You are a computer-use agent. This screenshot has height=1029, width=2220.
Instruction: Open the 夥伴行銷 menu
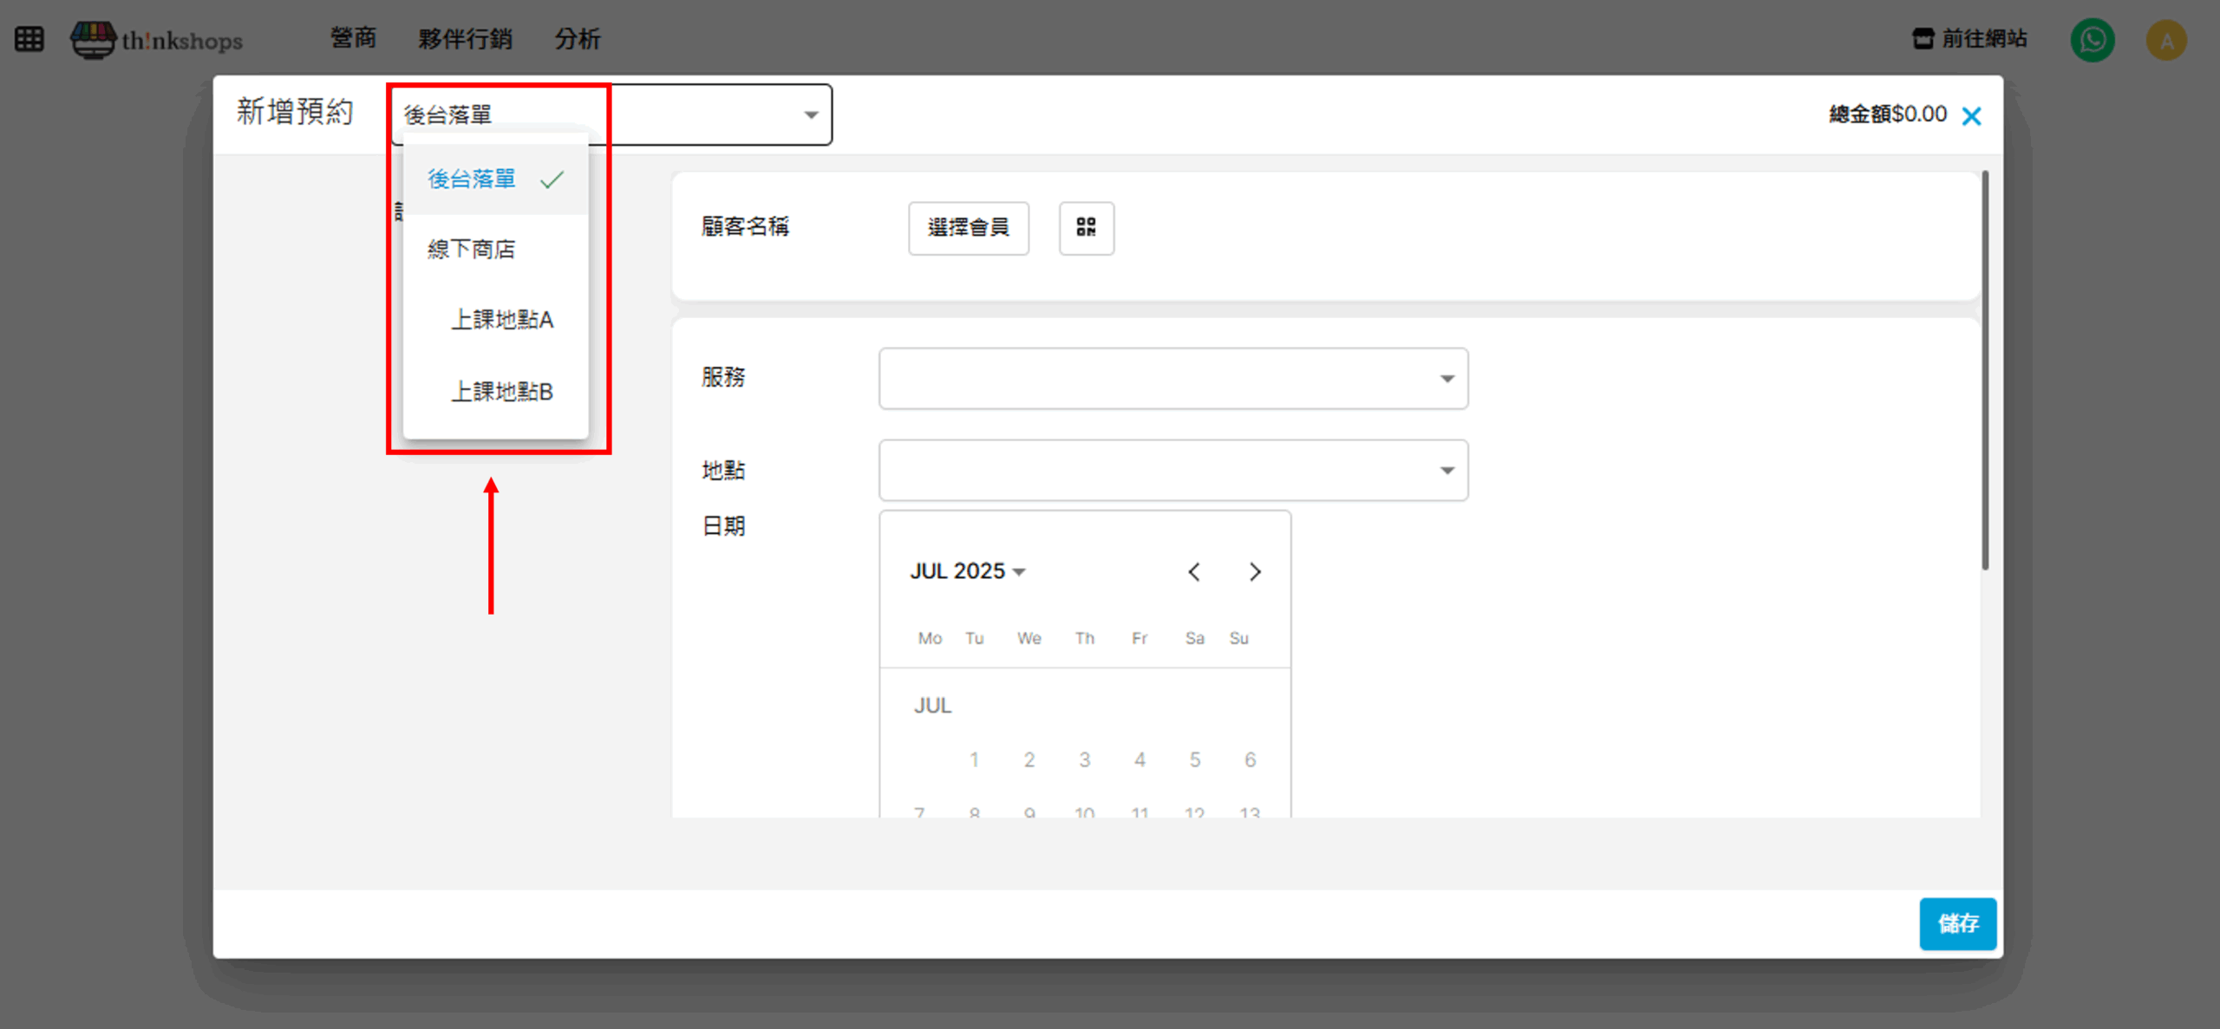[465, 39]
